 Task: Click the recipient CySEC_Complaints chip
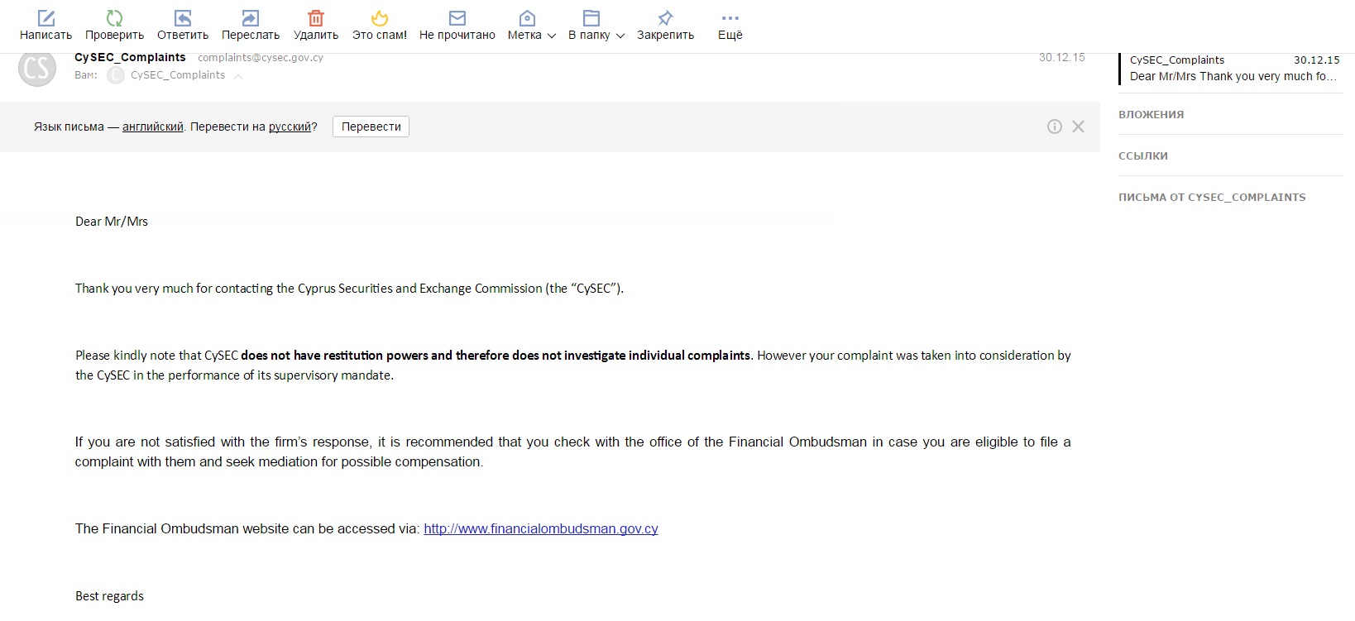167,75
